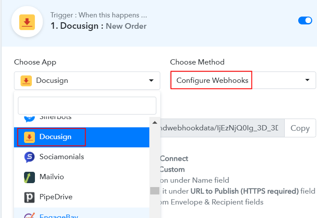Select Configure Webhooks method field

coord(243,80)
